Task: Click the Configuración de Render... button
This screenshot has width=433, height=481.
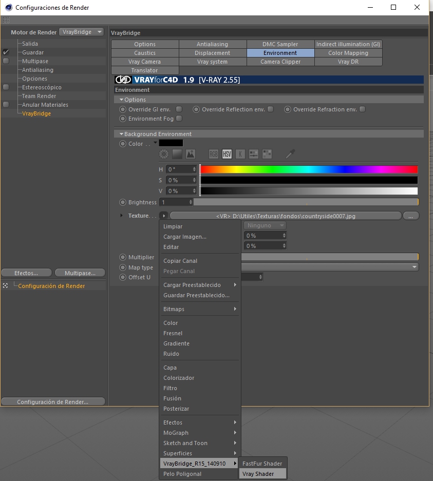Action: tap(53, 401)
